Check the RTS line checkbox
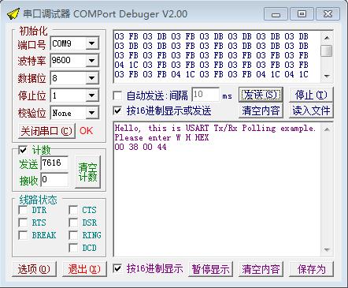The height and width of the screenshot is (288, 348). [x=23, y=223]
